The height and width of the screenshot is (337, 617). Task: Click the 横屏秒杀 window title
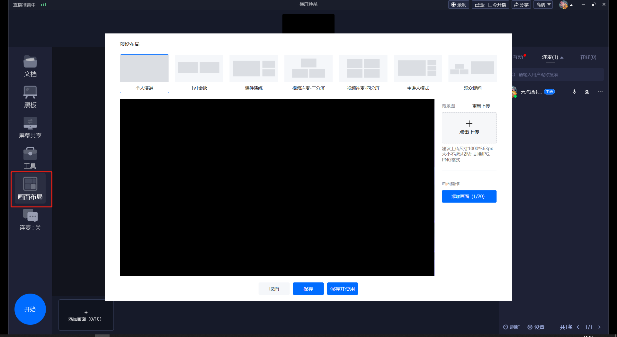308,4
